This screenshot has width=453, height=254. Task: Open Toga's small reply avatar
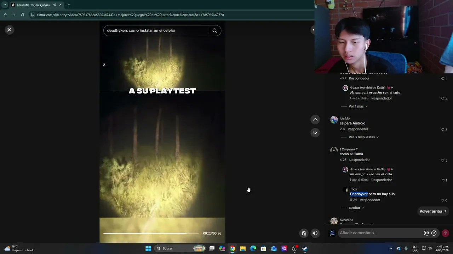(x=345, y=190)
